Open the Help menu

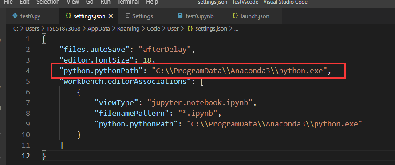(x=152, y=2)
